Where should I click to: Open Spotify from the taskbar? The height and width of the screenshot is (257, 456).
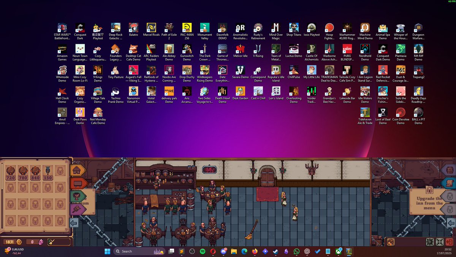(203, 251)
